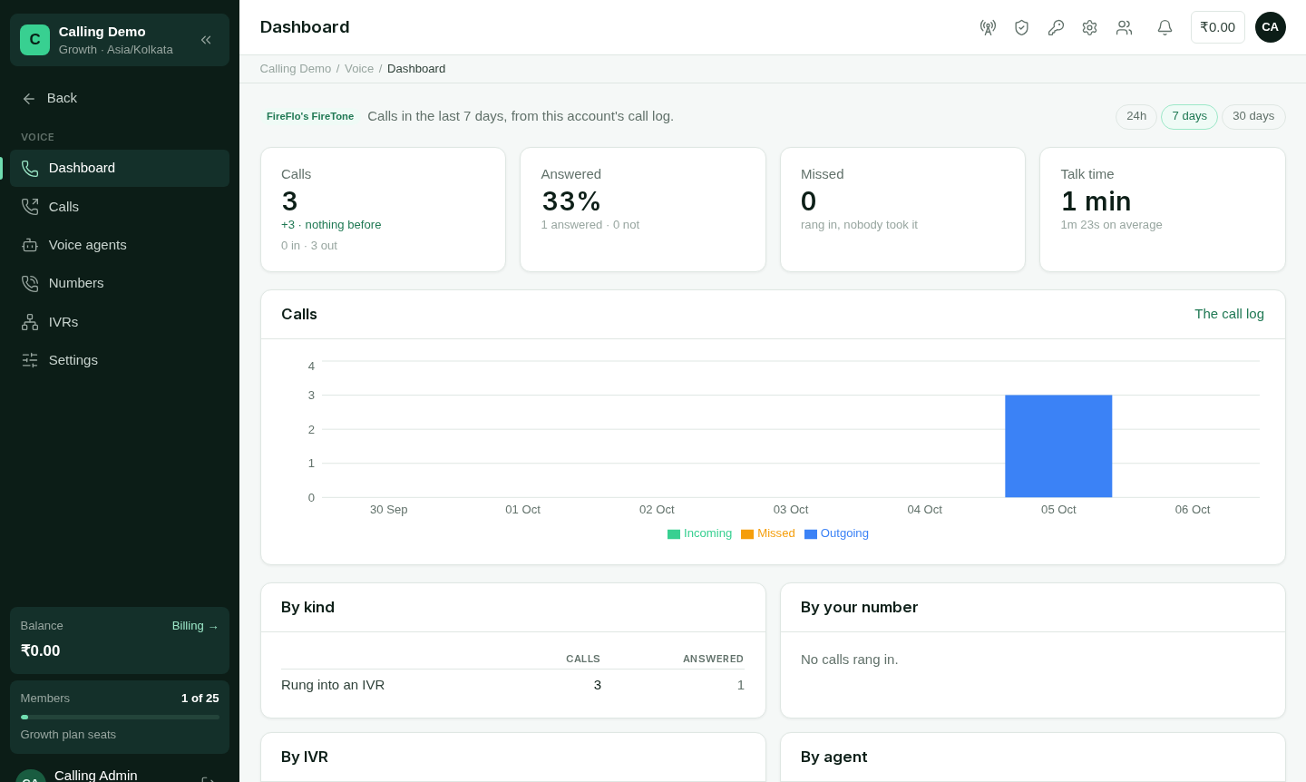
Task: Open the Voice agents robot icon
Action: 30,245
